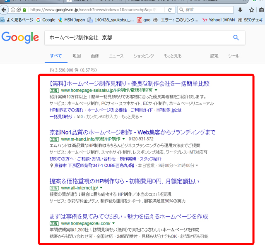Click the magnifier icon in the browser search box
This screenshot has height=249, width=265.
(x=181, y=10)
